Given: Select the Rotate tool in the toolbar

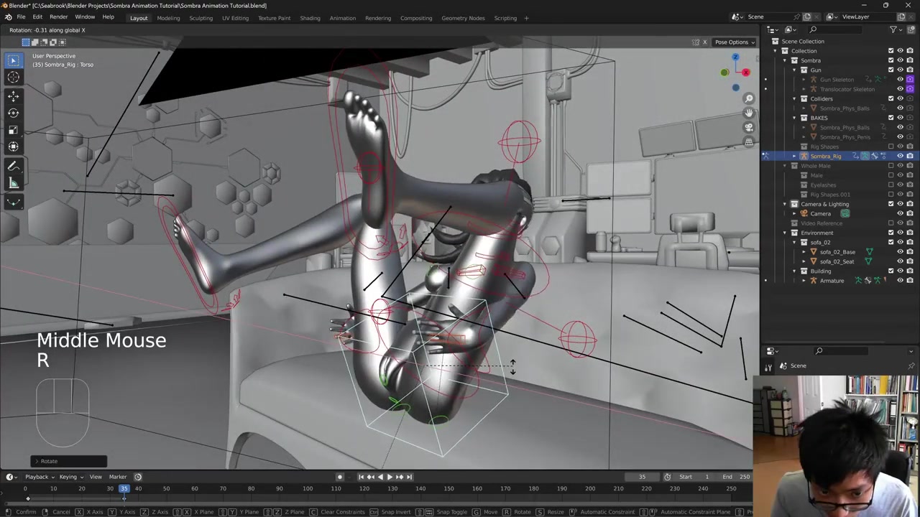Looking at the screenshot, I should pyautogui.click(x=13, y=113).
